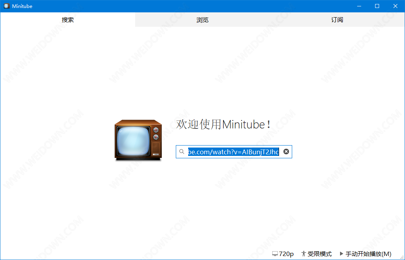
Task: Click the search field containing the watch URL
Action: coord(234,152)
